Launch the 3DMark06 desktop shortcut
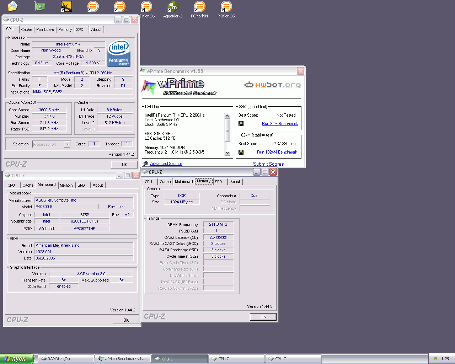Image resolution: width=455 pixels, height=364 pixels. pos(146,10)
